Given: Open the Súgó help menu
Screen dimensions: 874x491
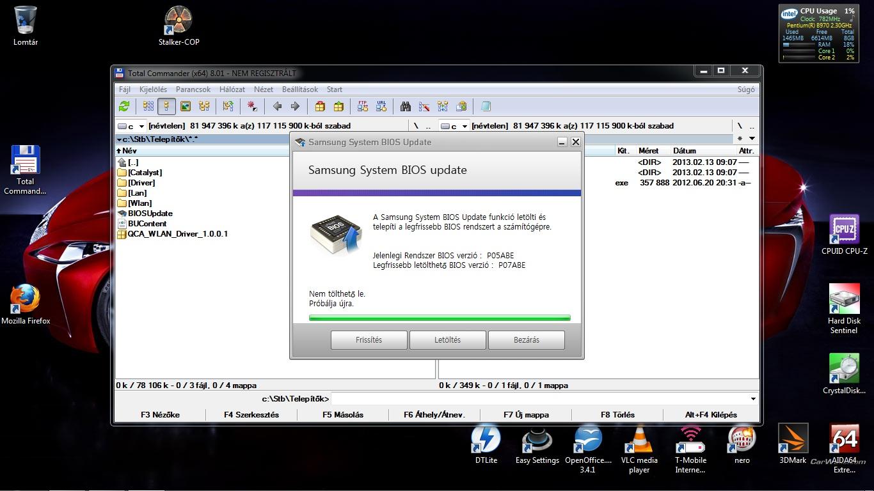Looking at the screenshot, I should coord(746,90).
